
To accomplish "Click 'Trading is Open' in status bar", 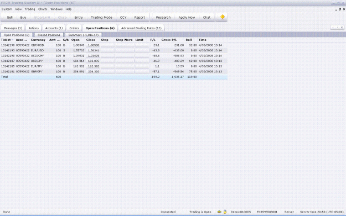I will coord(200,212).
